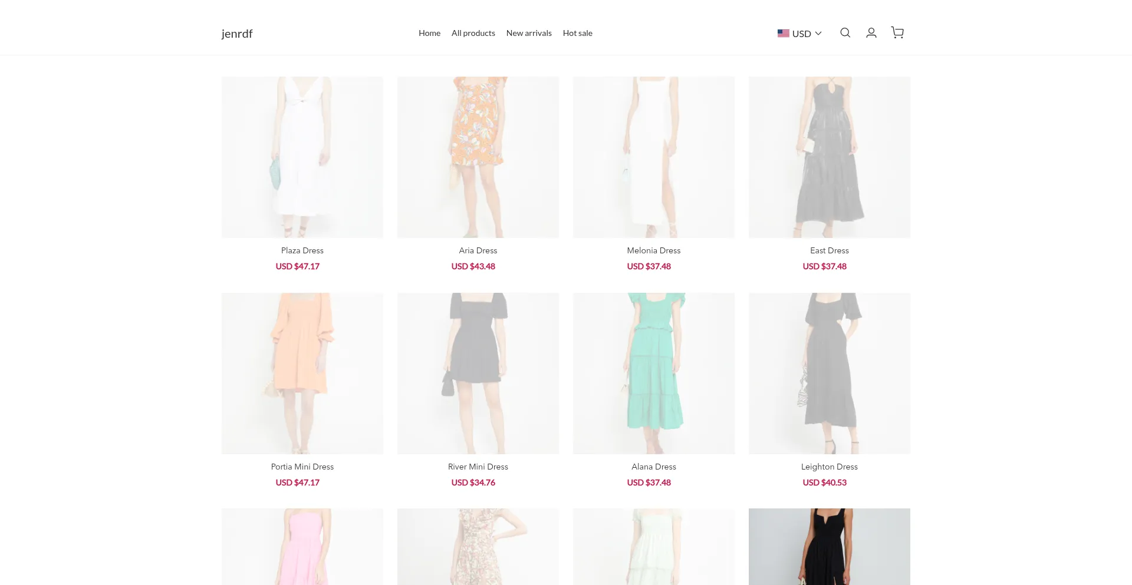The height and width of the screenshot is (585, 1132).
Task: Click the River Mini Dress title
Action: tap(478, 467)
